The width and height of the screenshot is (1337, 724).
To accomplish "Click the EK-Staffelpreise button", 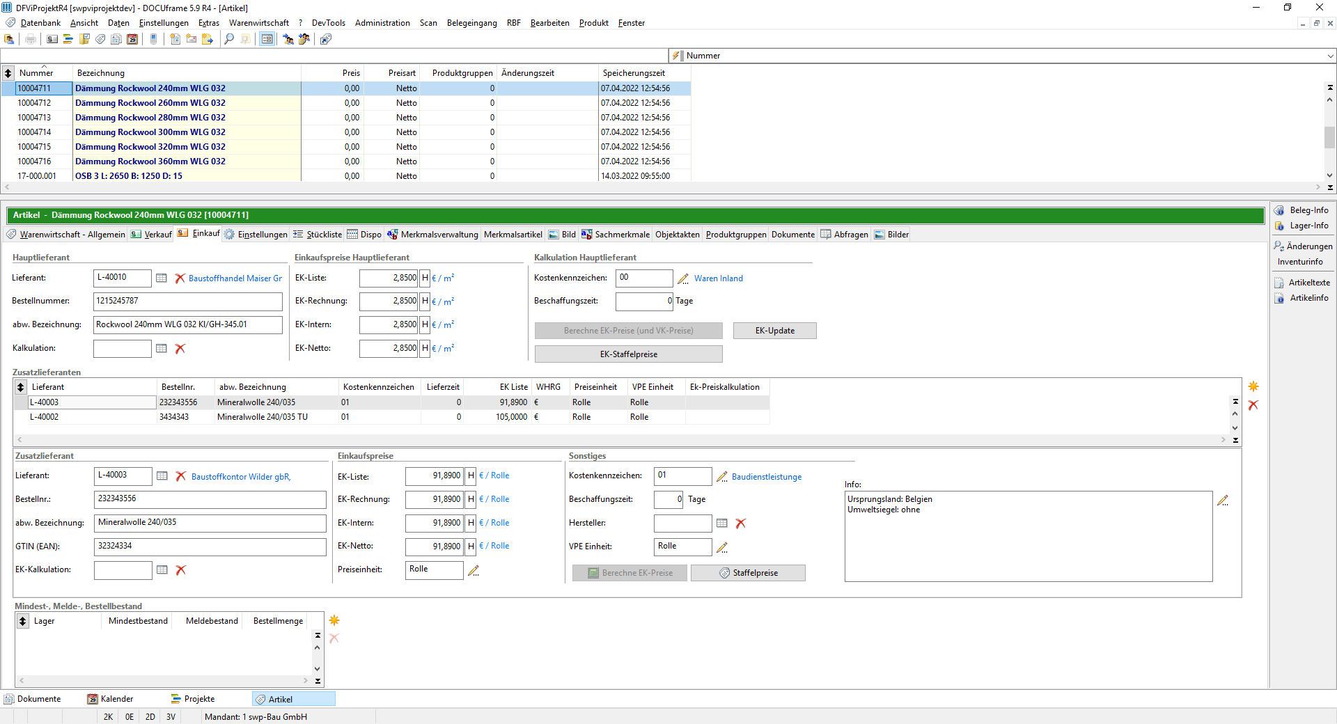I will 628,354.
